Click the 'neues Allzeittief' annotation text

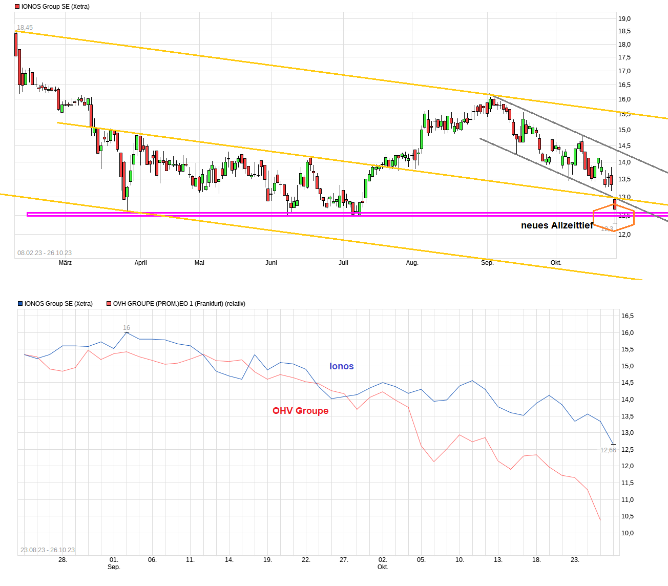pos(557,225)
